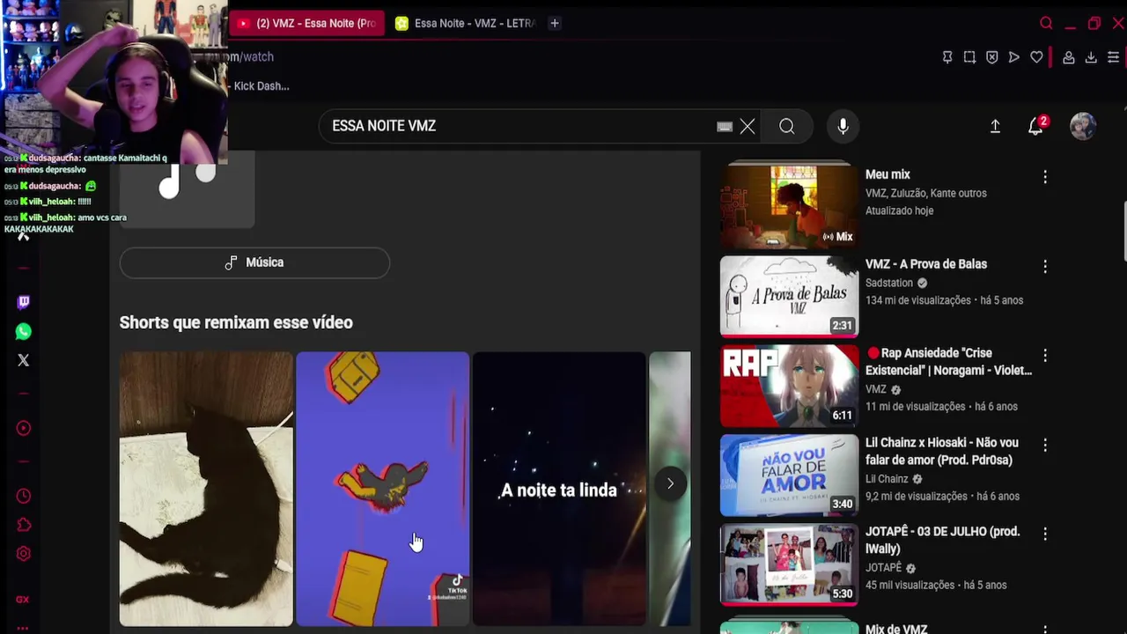The height and width of the screenshot is (634, 1127).
Task: Click the Mix de VMZ title
Action: tap(896, 629)
